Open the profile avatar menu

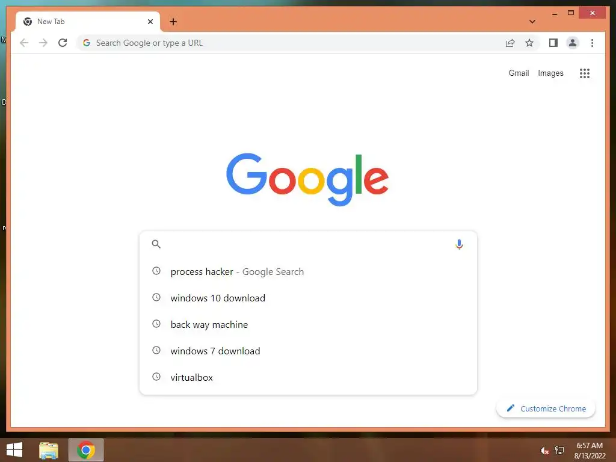click(x=573, y=43)
